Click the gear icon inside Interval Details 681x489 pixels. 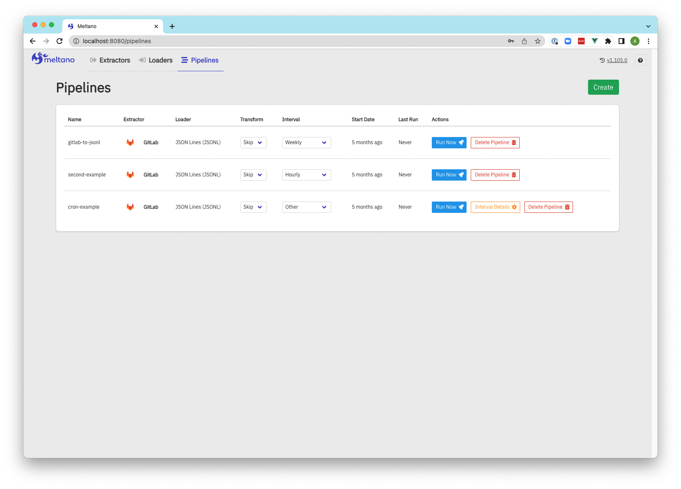(514, 207)
